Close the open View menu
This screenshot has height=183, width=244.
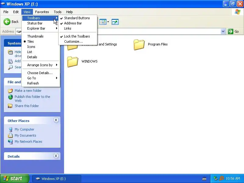coord(27,12)
